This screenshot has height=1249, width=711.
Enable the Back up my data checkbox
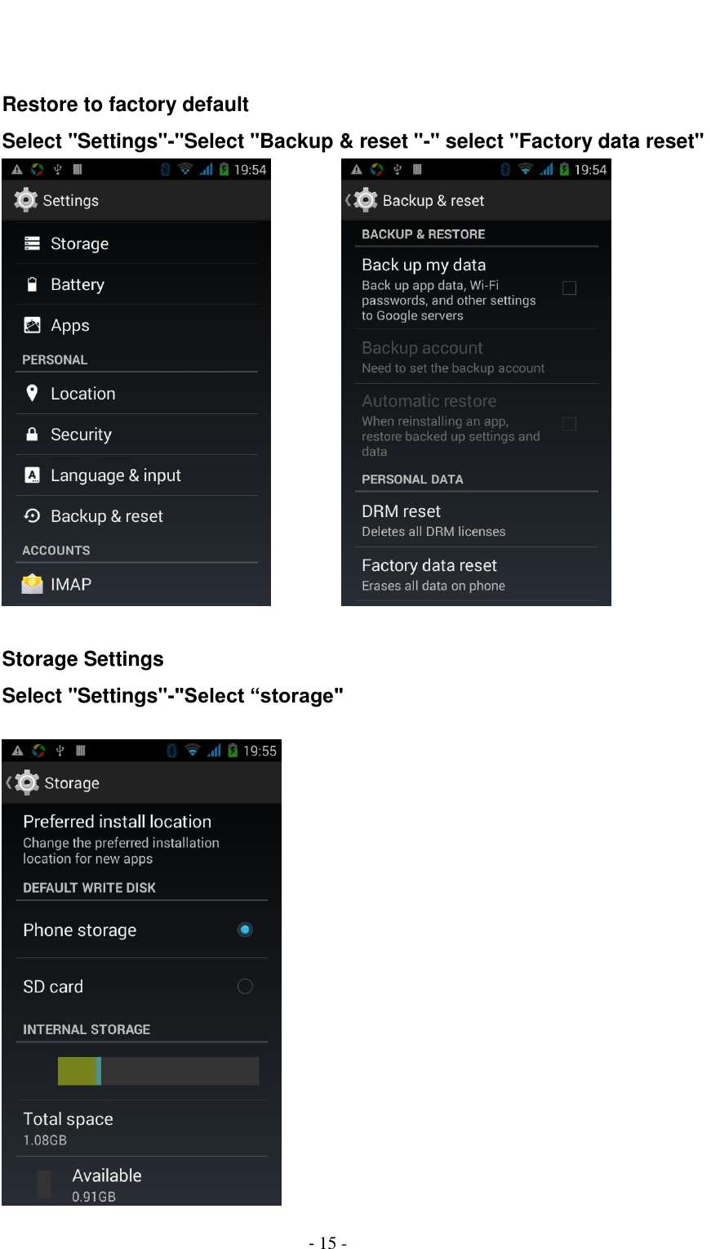point(569,288)
